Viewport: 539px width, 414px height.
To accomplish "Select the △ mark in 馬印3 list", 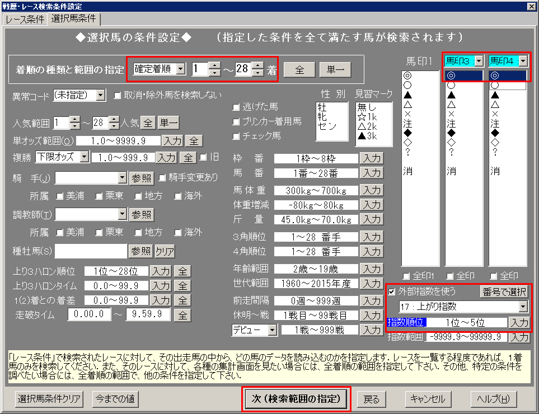I will (x=451, y=105).
